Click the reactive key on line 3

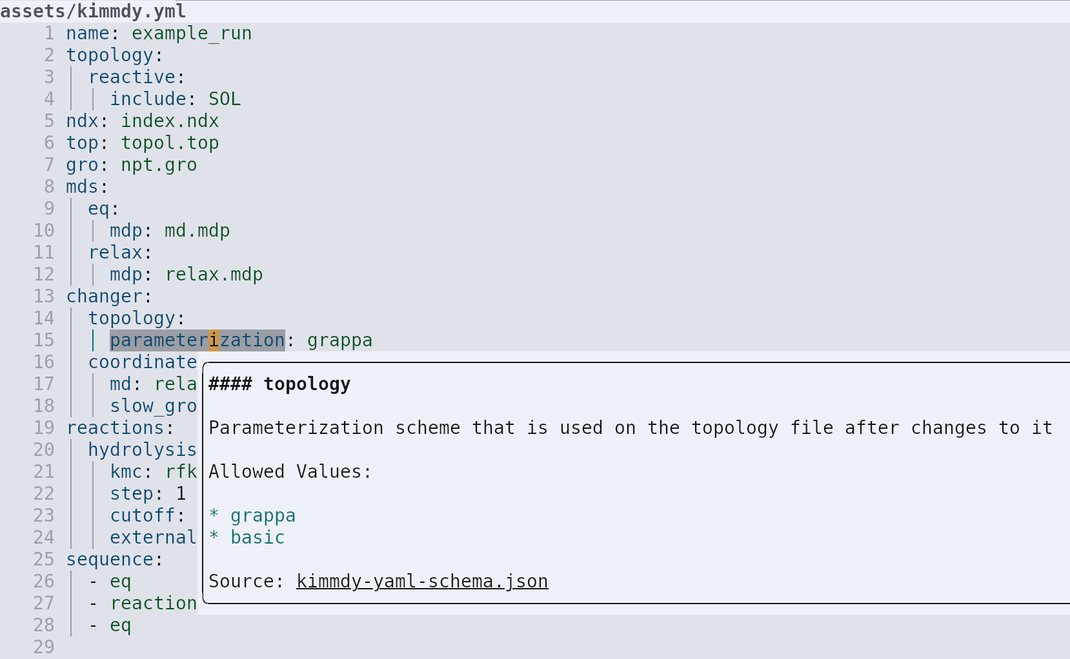point(132,77)
